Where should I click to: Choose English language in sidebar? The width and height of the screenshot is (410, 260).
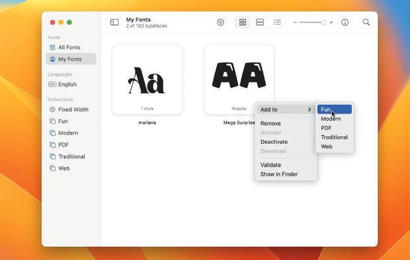click(x=71, y=84)
